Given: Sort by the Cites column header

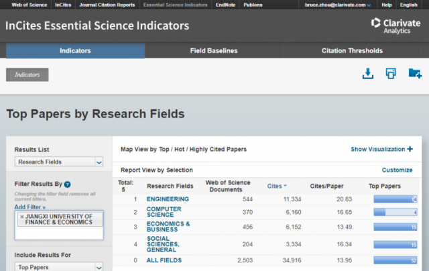Looking at the screenshot, I should pos(275,186).
